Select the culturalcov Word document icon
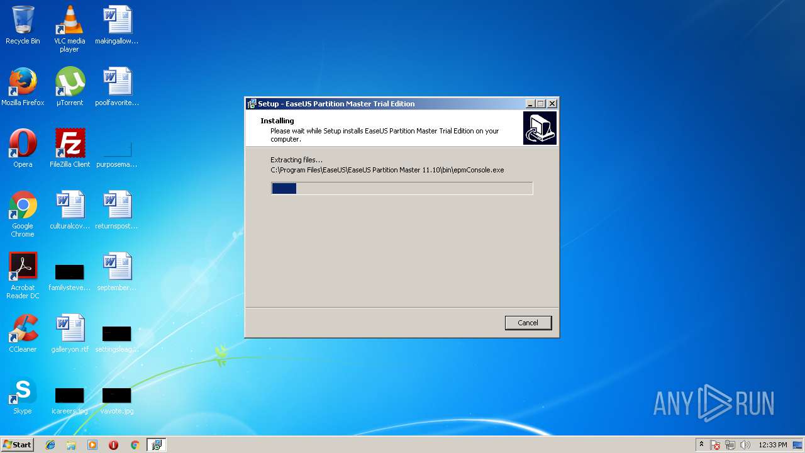 (70, 210)
